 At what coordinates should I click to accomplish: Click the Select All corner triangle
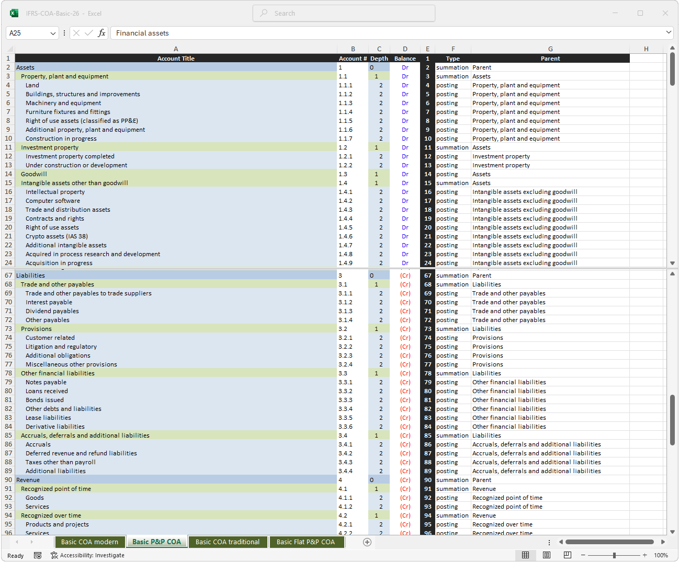(x=9, y=49)
